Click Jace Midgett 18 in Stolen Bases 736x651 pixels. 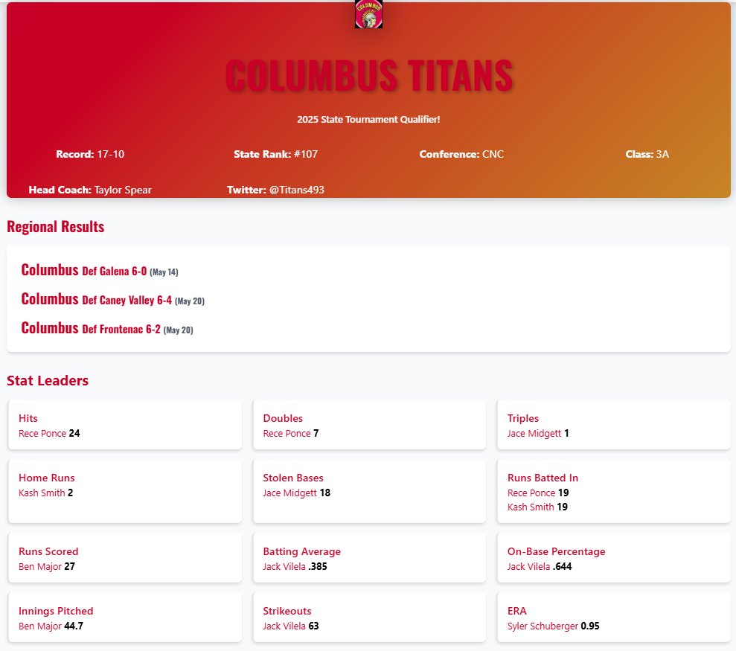coord(297,493)
